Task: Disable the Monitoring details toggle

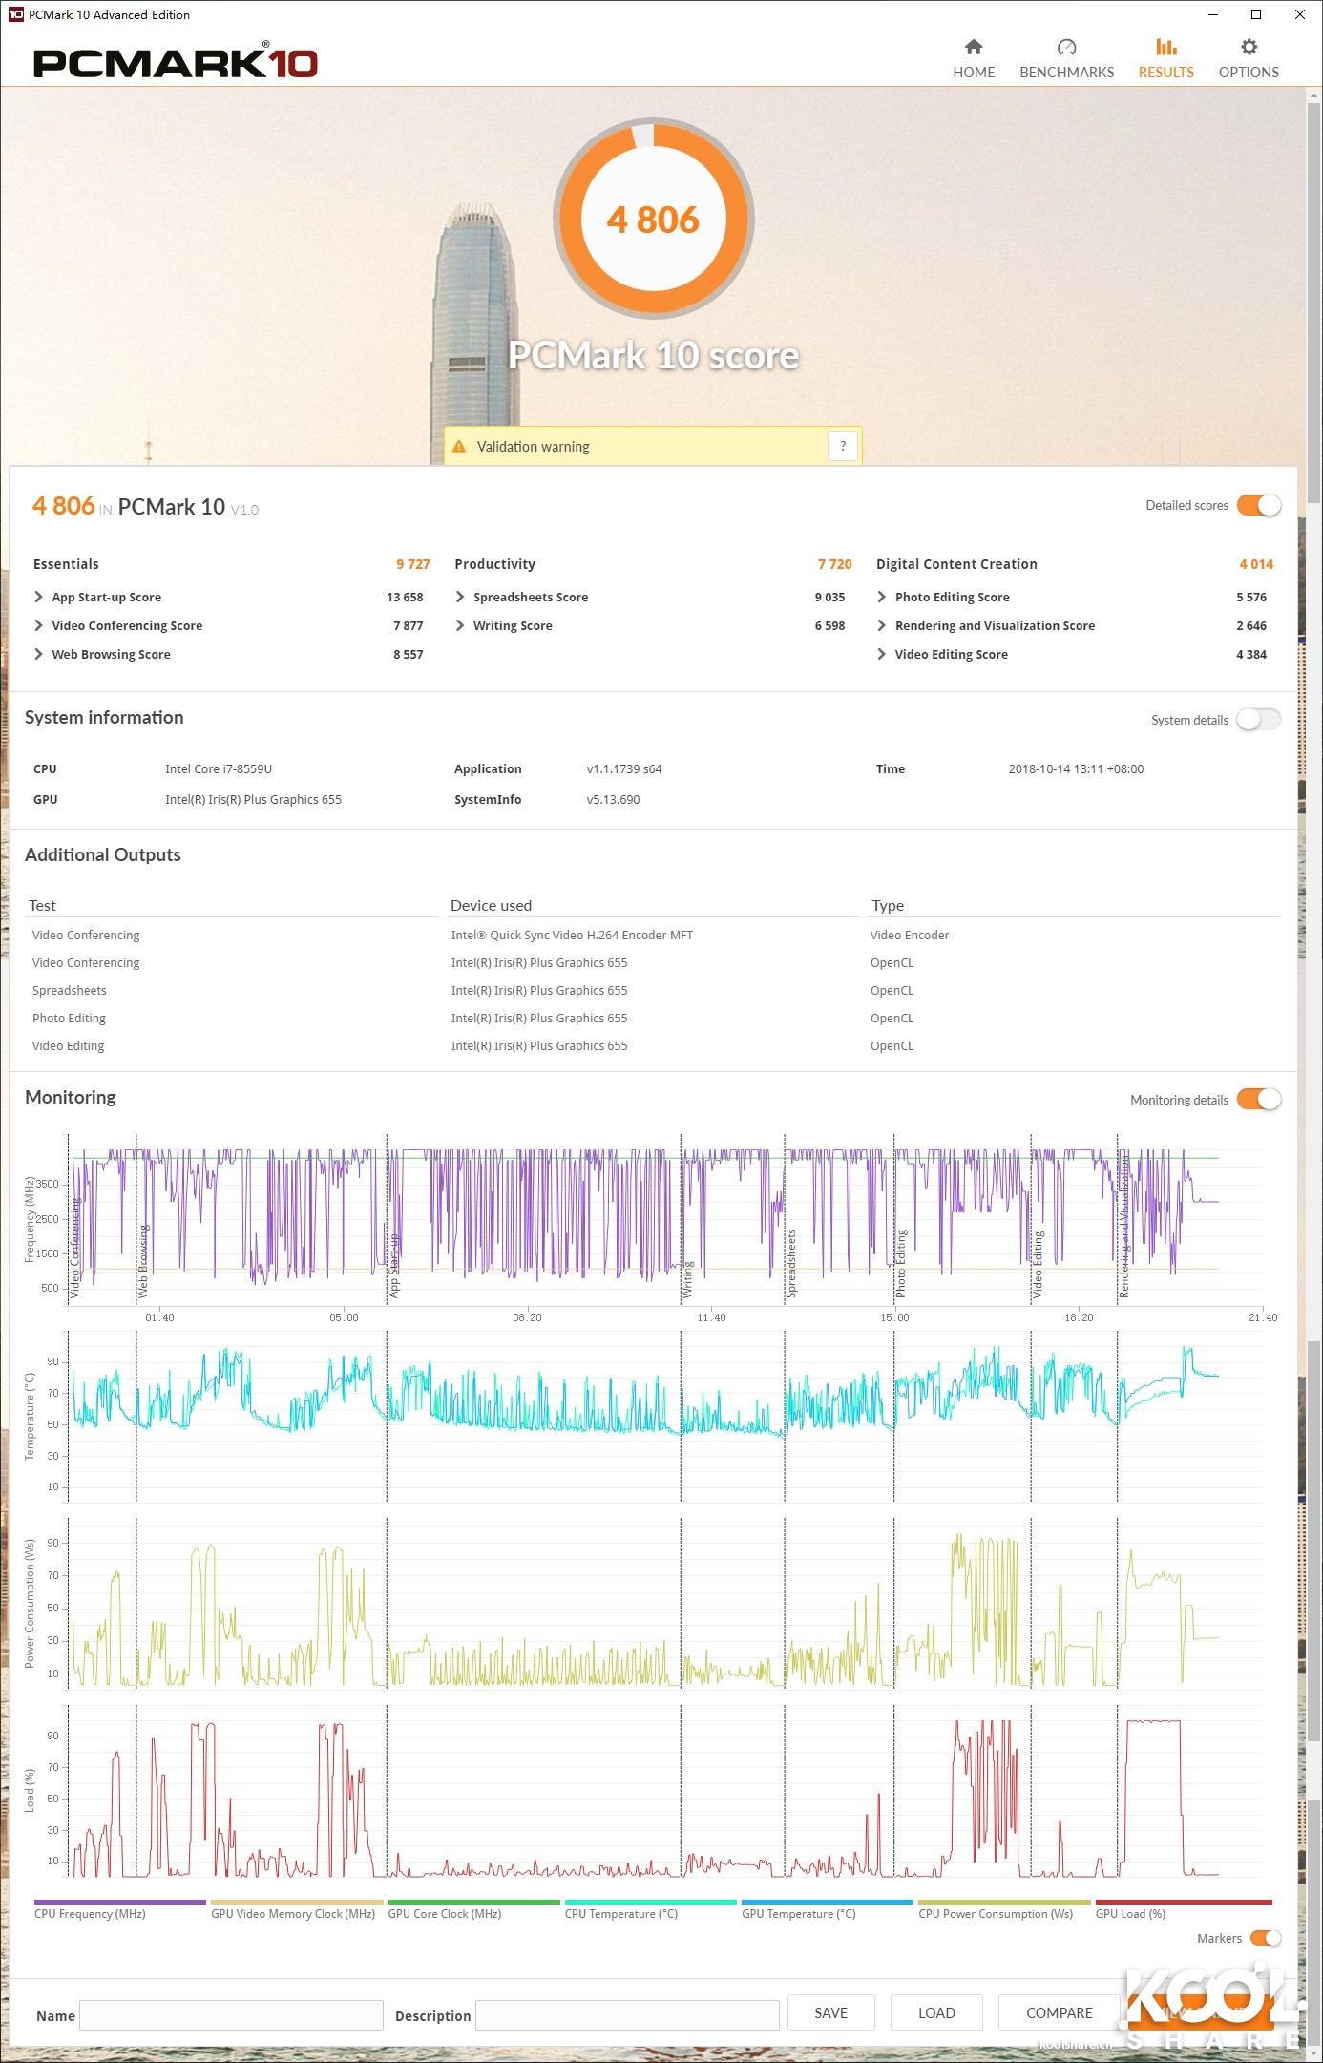Action: point(1258,1100)
